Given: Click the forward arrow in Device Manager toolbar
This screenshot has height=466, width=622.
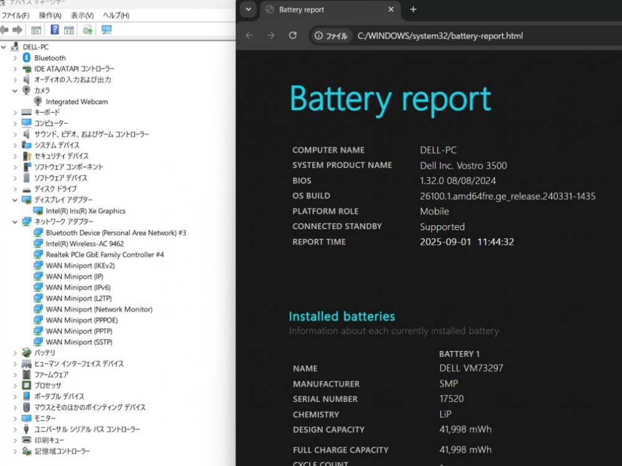Looking at the screenshot, I should coord(17,30).
